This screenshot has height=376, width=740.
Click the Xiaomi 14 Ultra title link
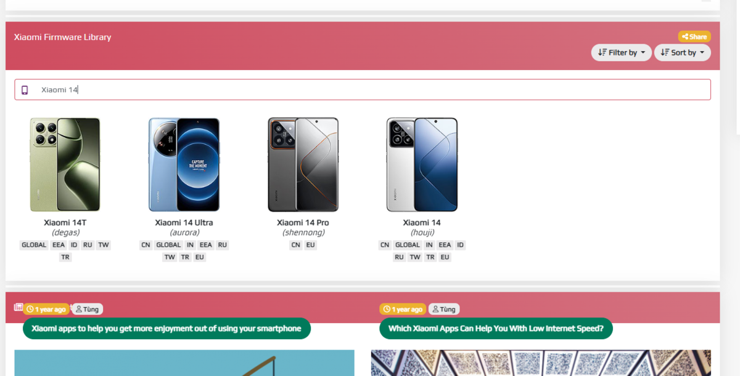(x=184, y=222)
